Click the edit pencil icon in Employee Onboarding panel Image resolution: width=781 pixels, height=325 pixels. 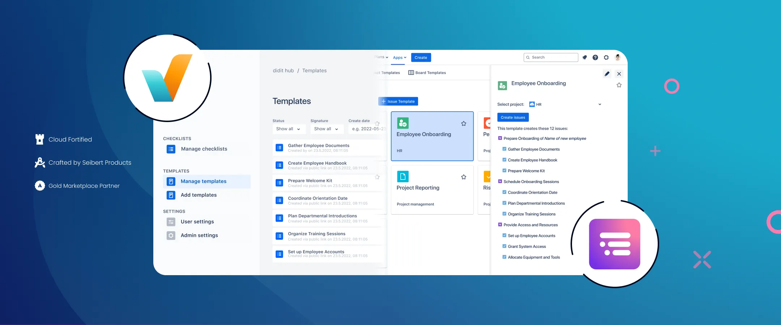pos(607,74)
